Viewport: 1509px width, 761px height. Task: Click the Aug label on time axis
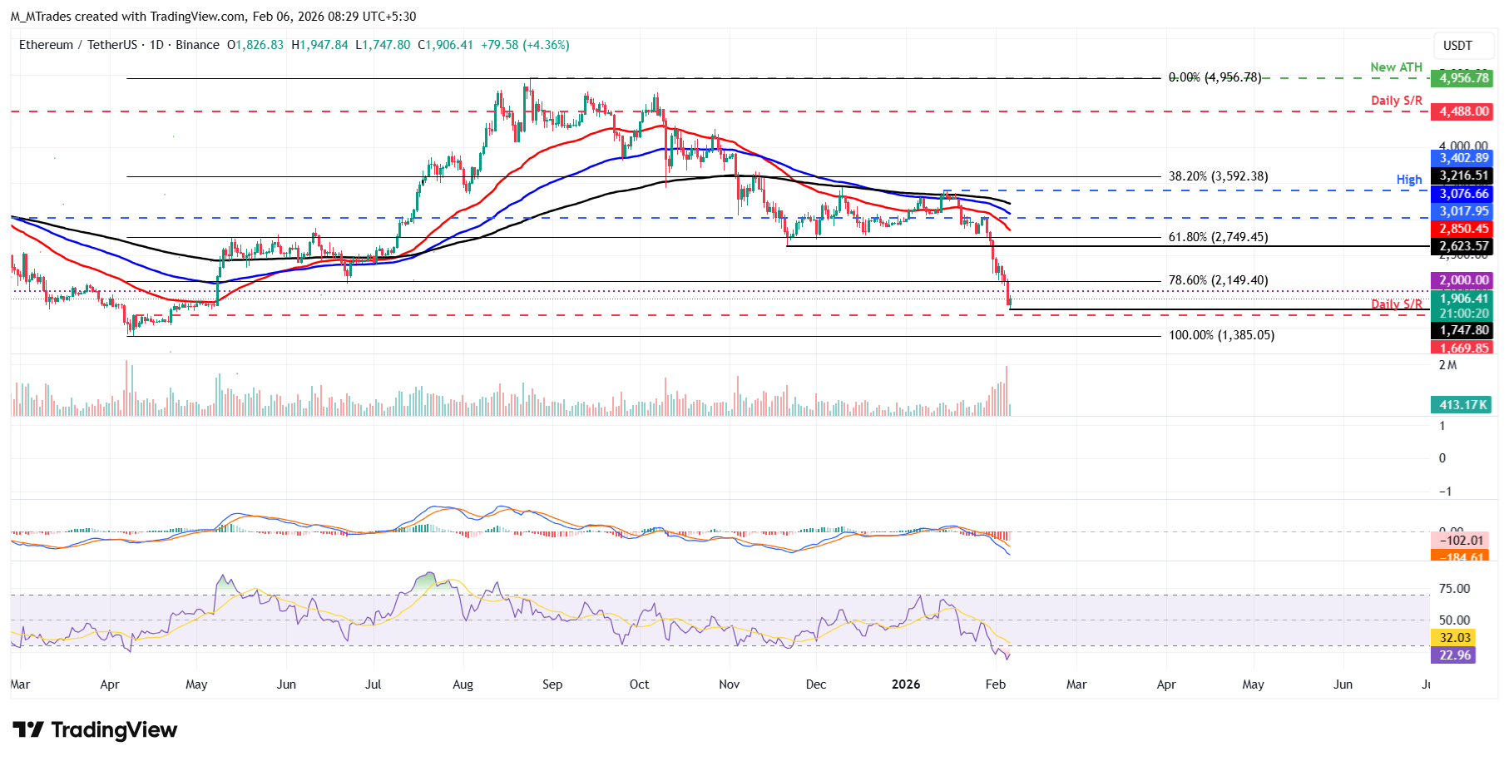(463, 684)
